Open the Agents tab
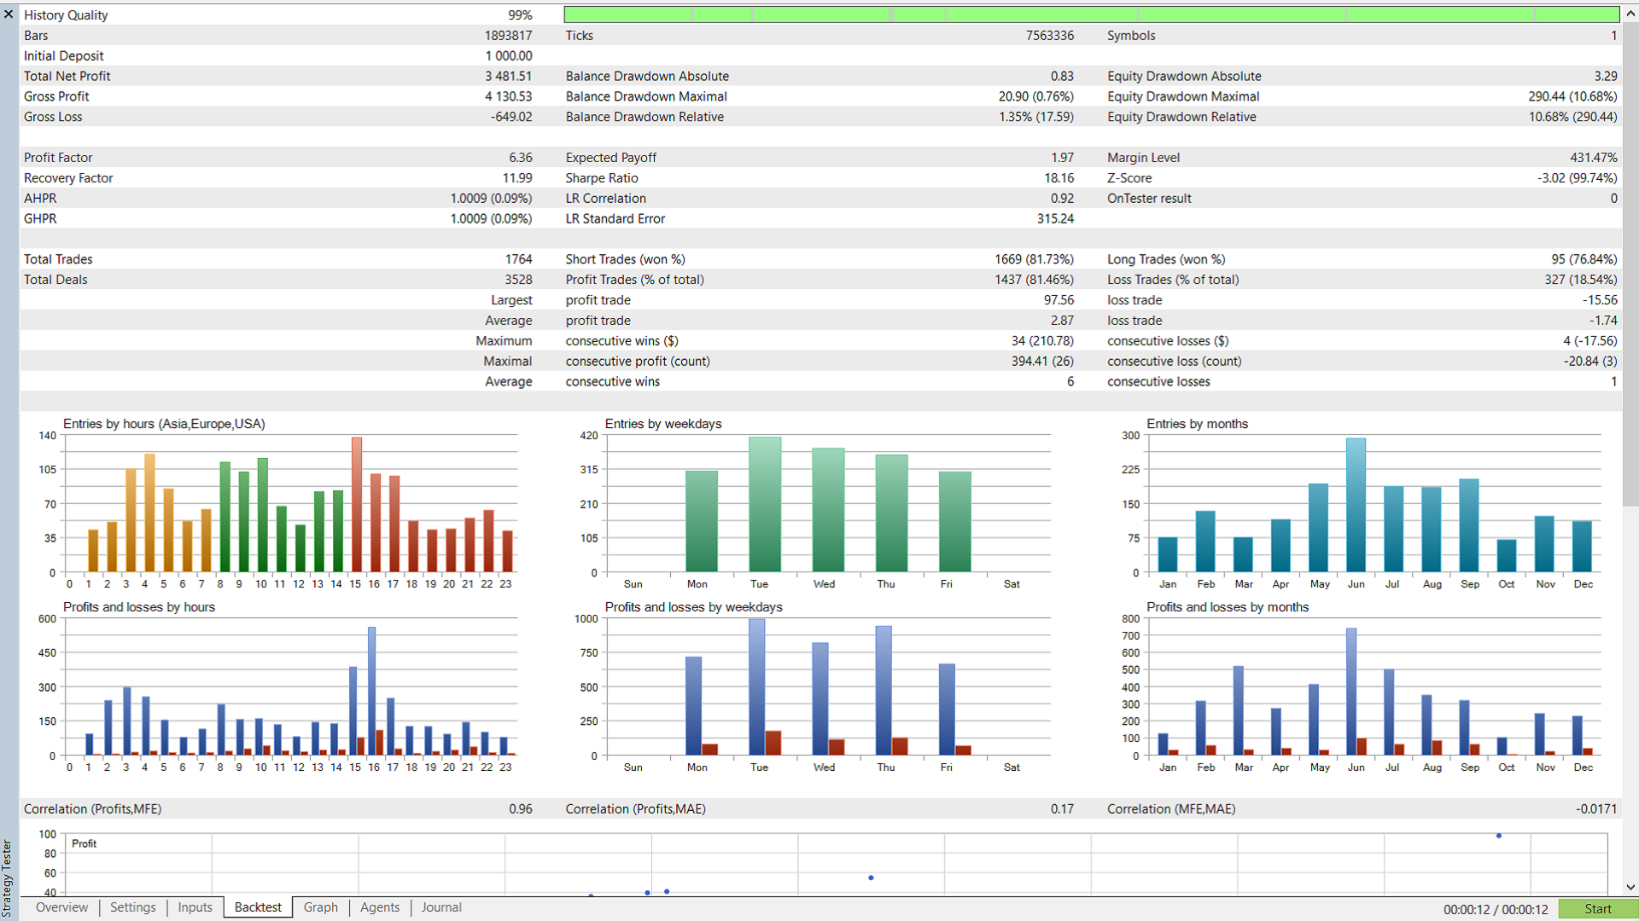The height and width of the screenshot is (921, 1639). click(x=380, y=907)
